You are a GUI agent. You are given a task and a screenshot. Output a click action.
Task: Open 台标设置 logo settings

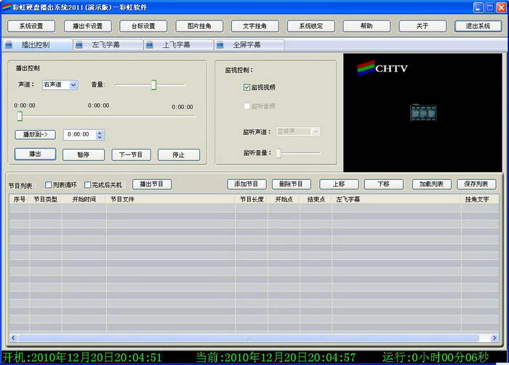point(143,26)
